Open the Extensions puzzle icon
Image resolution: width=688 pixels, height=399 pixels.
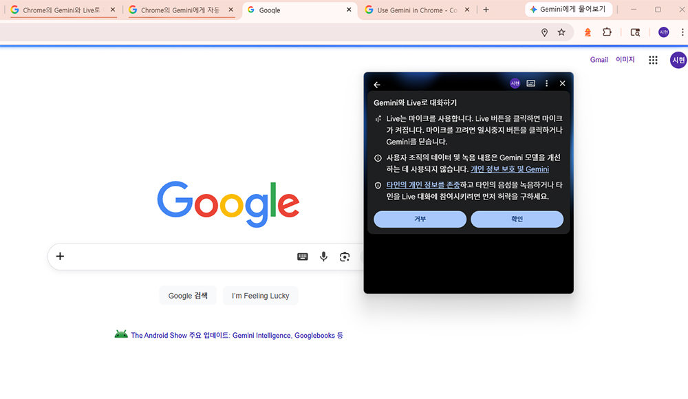(x=607, y=32)
